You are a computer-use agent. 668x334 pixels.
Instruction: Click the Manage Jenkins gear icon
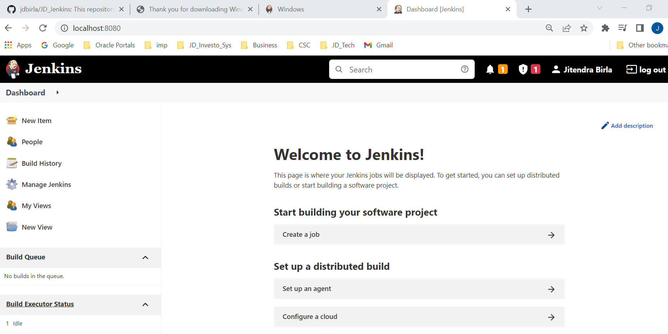pos(12,184)
